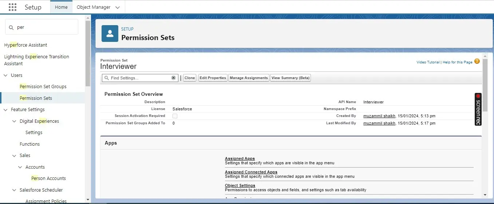Switch to the Home tab
This screenshot has width=494, height=204.
[61, 7]
